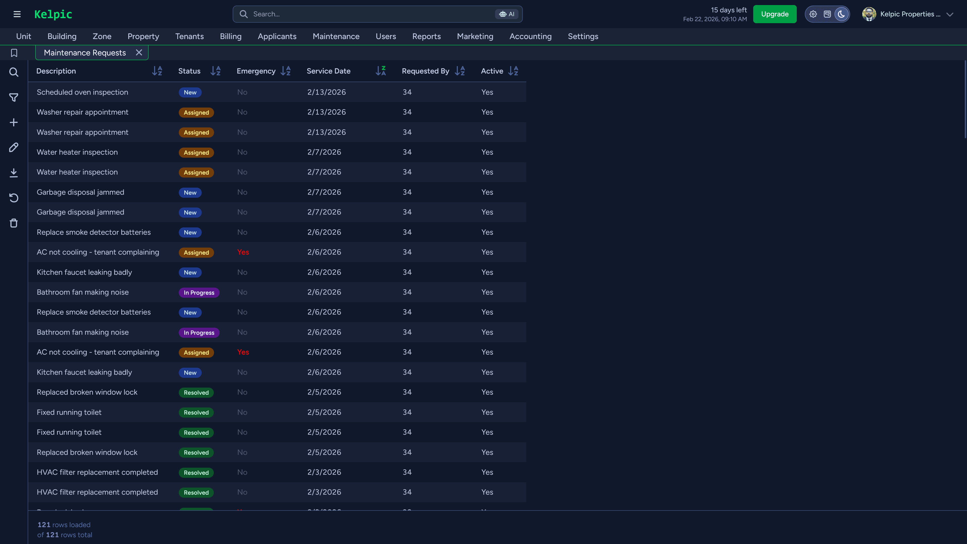Click the Assigned status badge on Water heater inspection
967x544 pixels.
(x=196, y=152)
